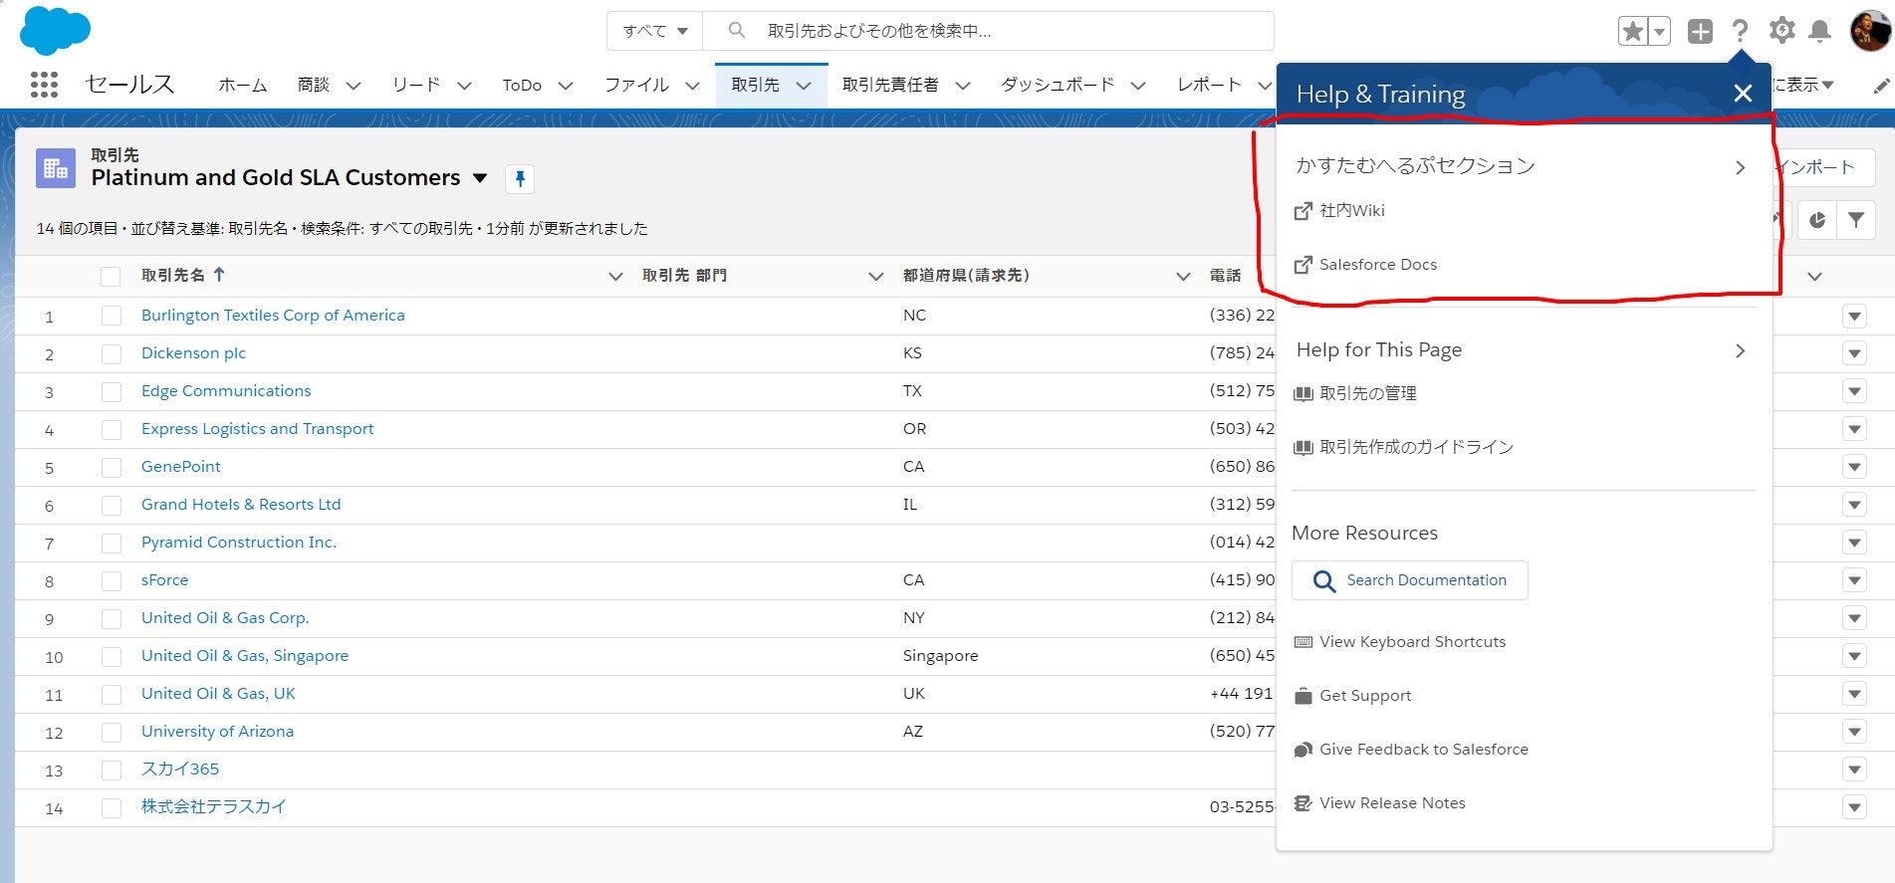Open the スカイ365 account
Image resolution: width=1895 pixels, height=883 pixels.
[x=180, y=769]
